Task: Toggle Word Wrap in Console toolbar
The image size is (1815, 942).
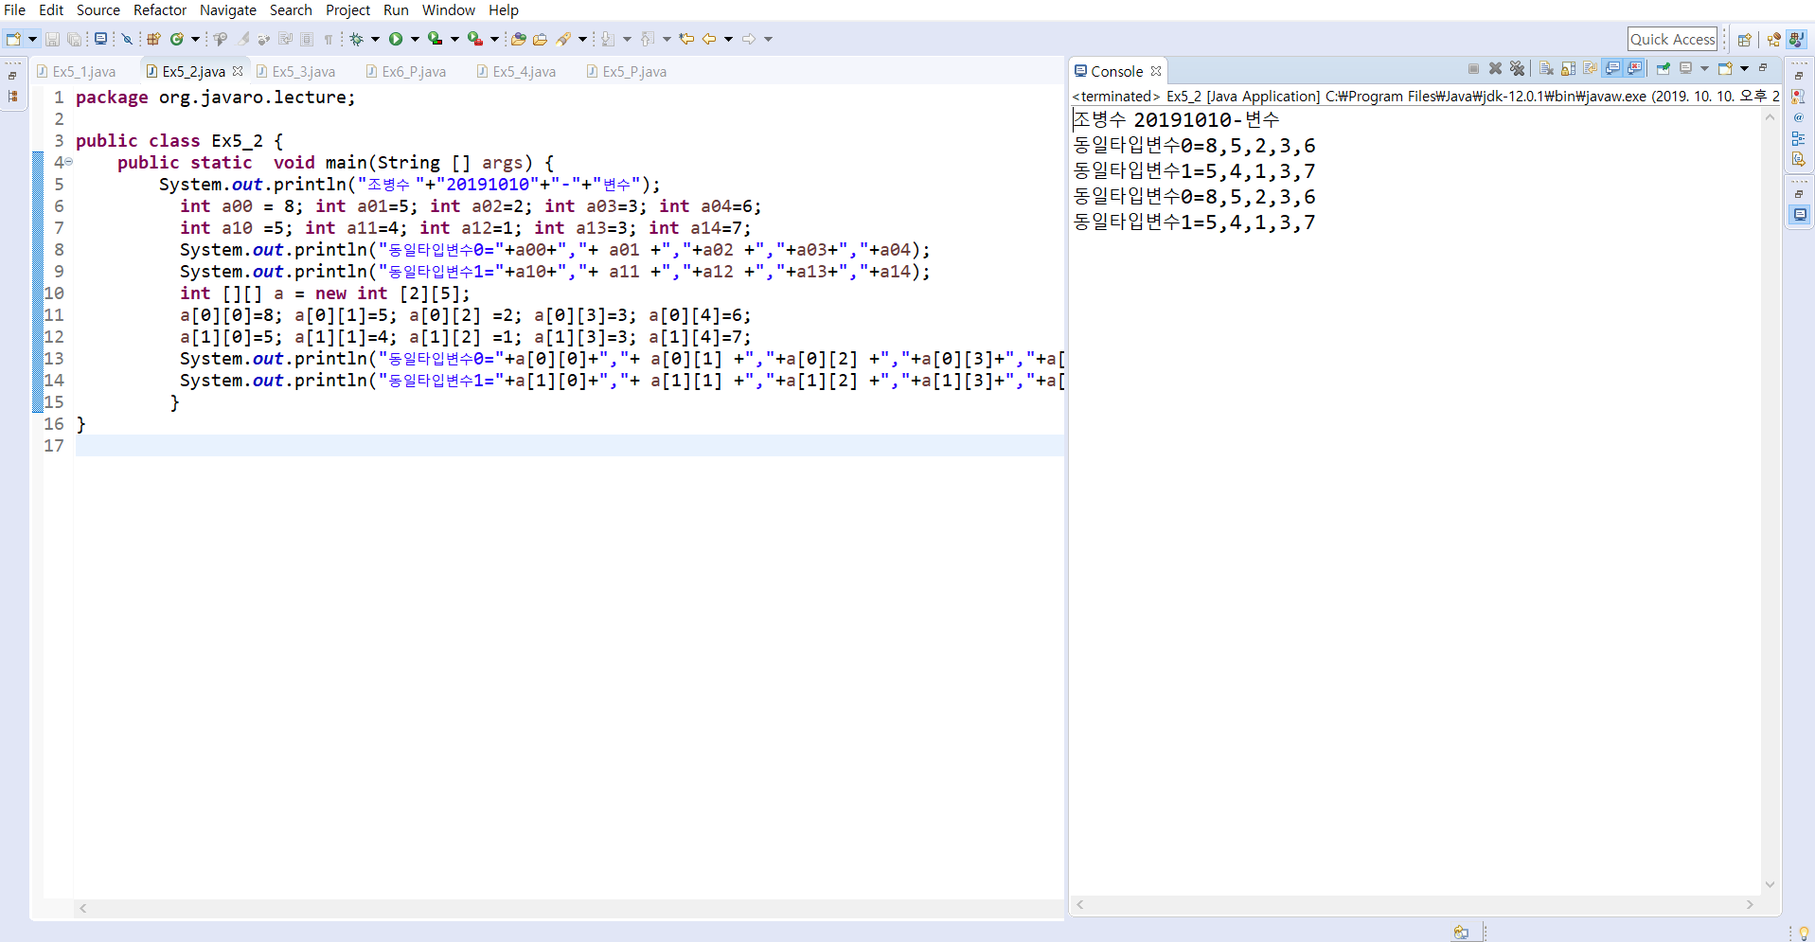Action: pyautogui.click(x=1590, y=68)
